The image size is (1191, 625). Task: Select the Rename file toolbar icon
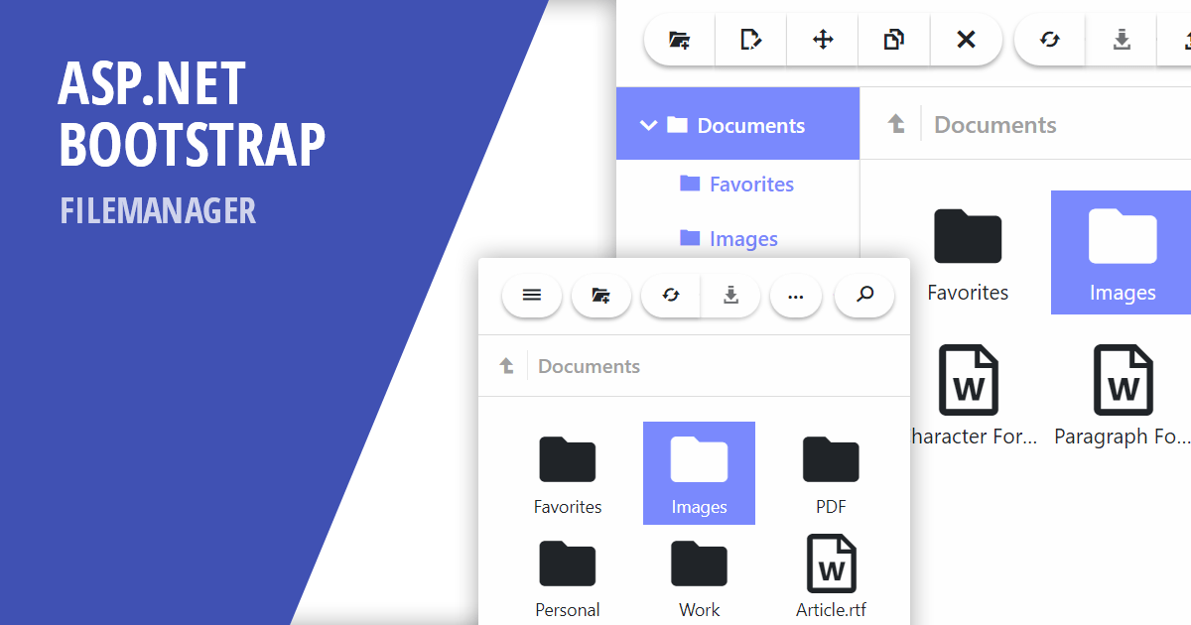750,40
